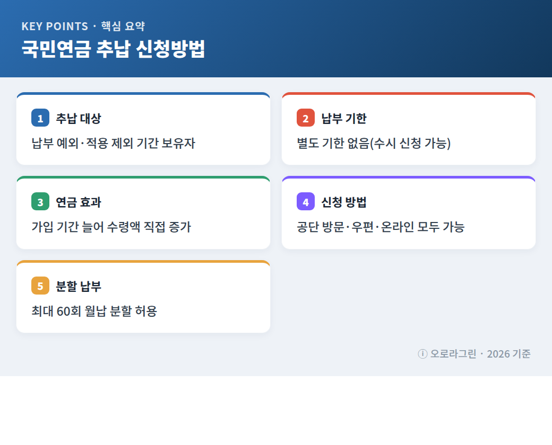Image resolution: width=552 pixels, height=445 pixels.
Task: Select the 연금 효과 card heading
Action: point(79,202)
